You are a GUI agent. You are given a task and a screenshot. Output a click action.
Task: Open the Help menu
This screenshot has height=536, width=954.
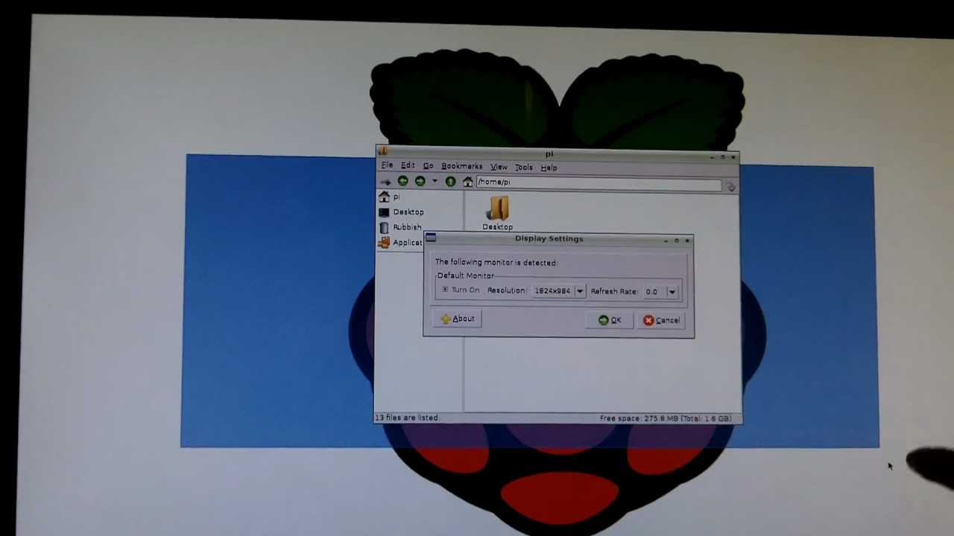[x=549, y=167]
